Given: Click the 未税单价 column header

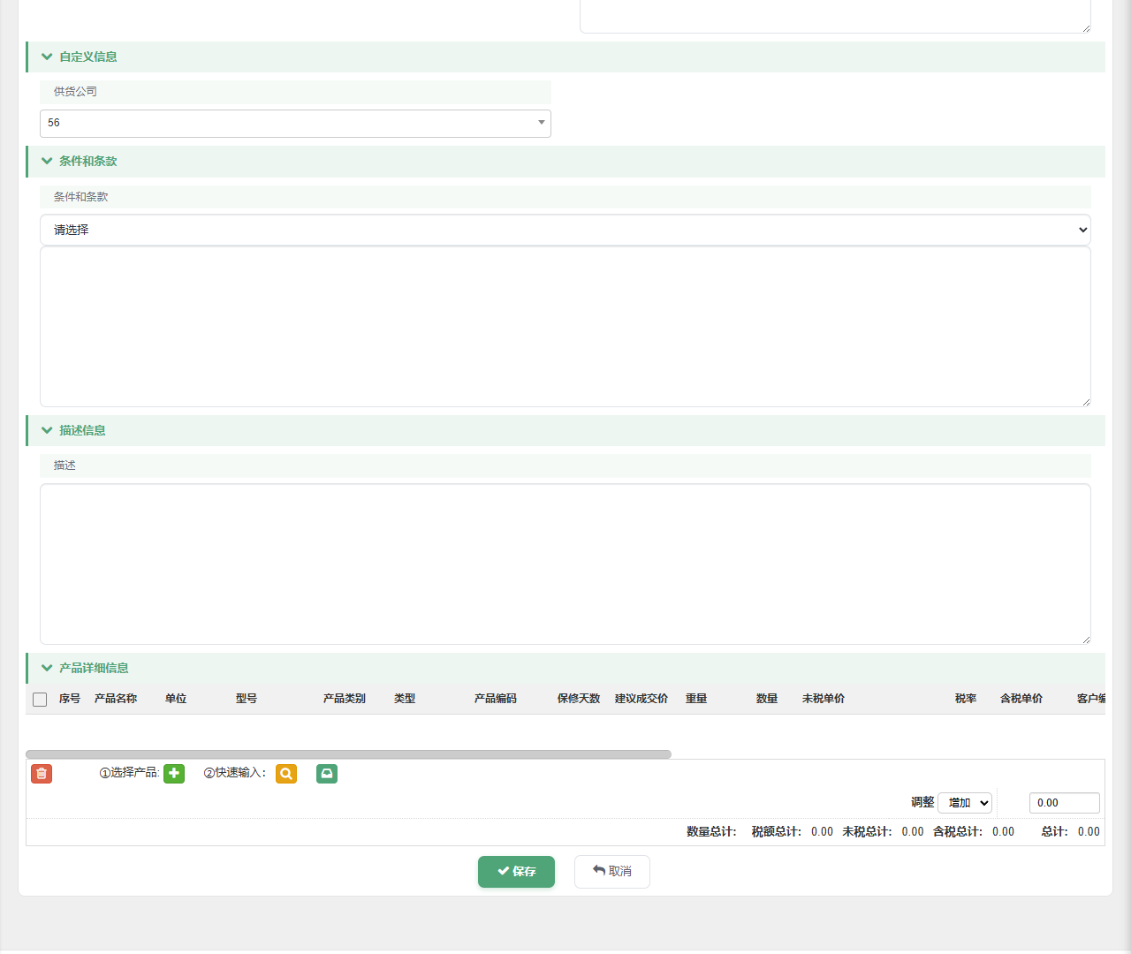Looking at the screenshot, I should pyautogui.click(x=824, y=699).
